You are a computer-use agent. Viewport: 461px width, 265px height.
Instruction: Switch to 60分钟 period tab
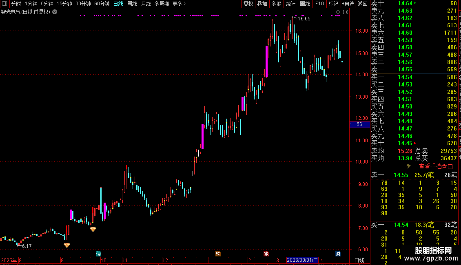point(102,4)
